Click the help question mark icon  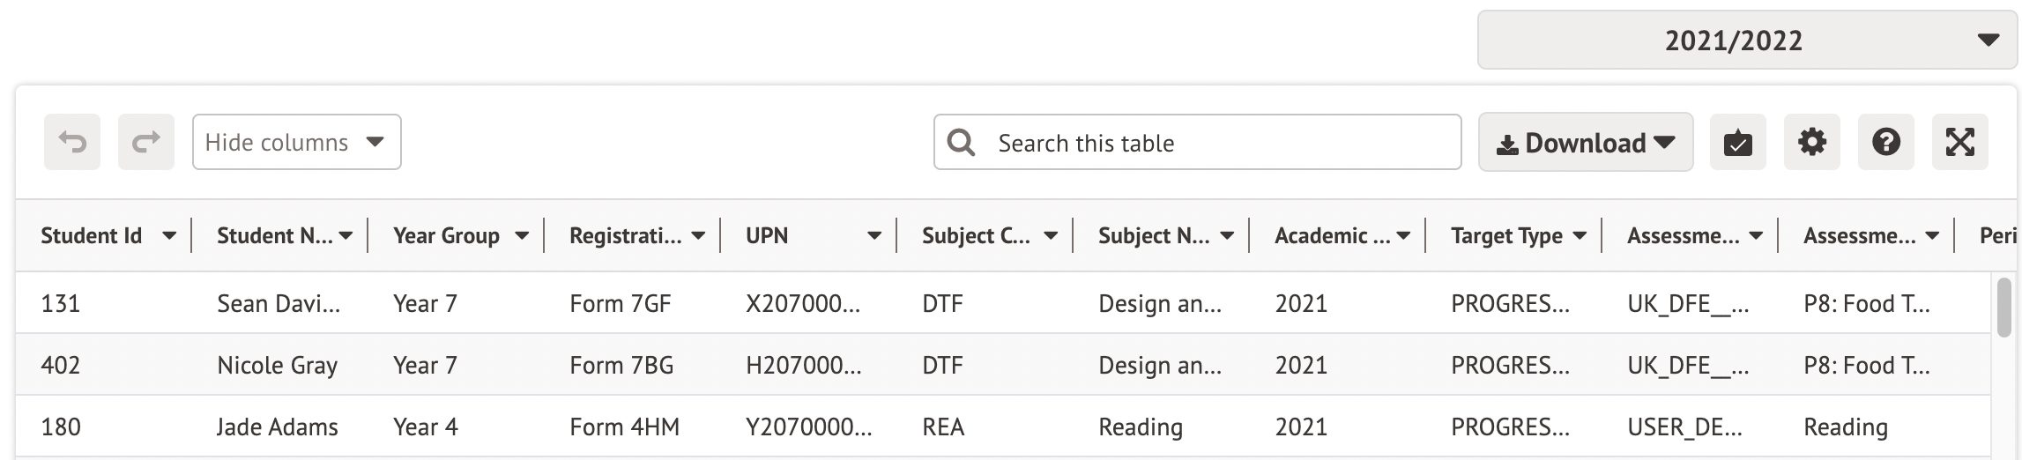(1885, 142)
